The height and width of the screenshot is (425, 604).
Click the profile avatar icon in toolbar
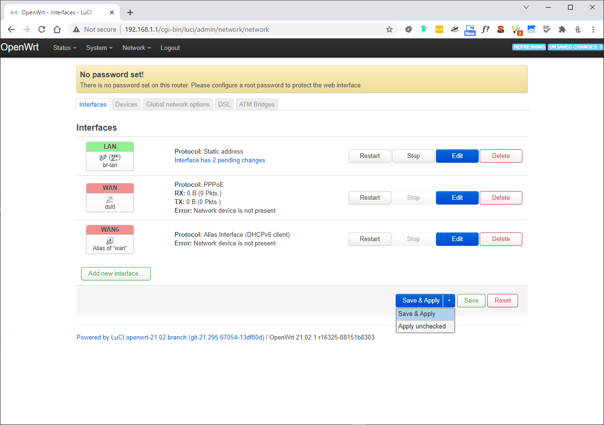click(578, 29)
